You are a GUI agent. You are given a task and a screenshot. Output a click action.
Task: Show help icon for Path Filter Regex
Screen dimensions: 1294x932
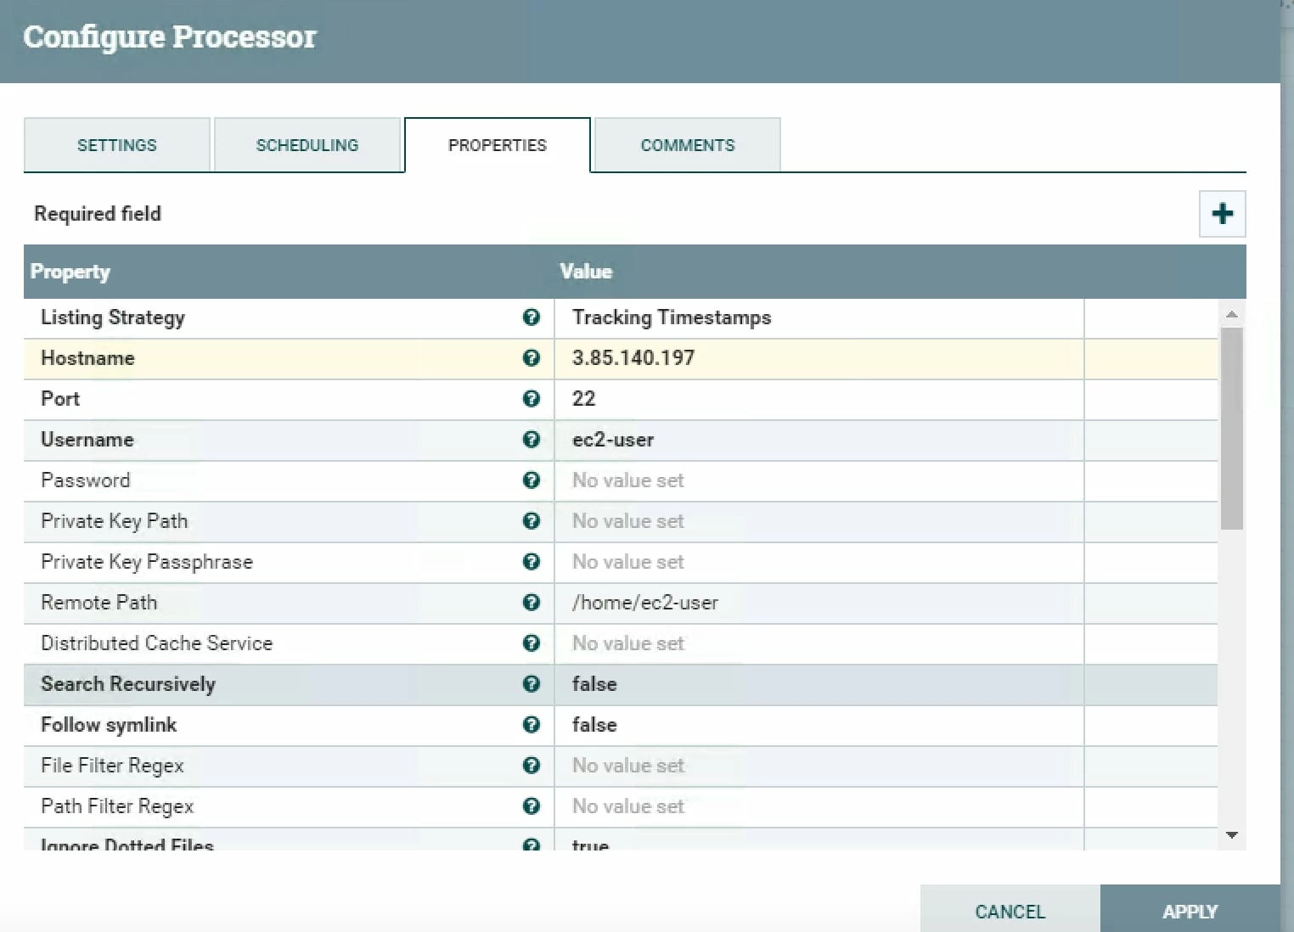532,806
